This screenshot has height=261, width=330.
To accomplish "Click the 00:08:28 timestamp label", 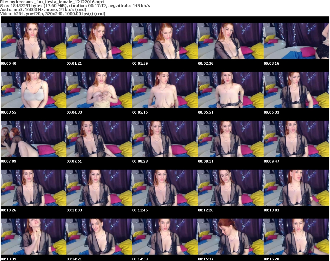I will pos(140,161).
